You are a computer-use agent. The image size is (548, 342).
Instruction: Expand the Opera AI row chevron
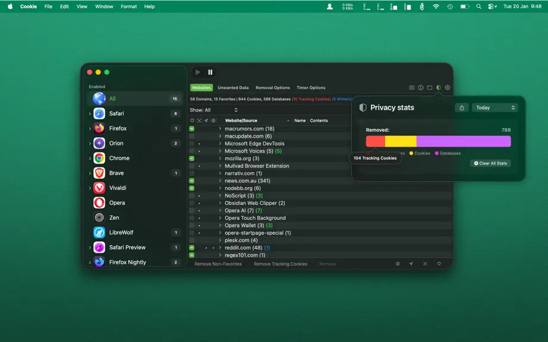(220, 210)
